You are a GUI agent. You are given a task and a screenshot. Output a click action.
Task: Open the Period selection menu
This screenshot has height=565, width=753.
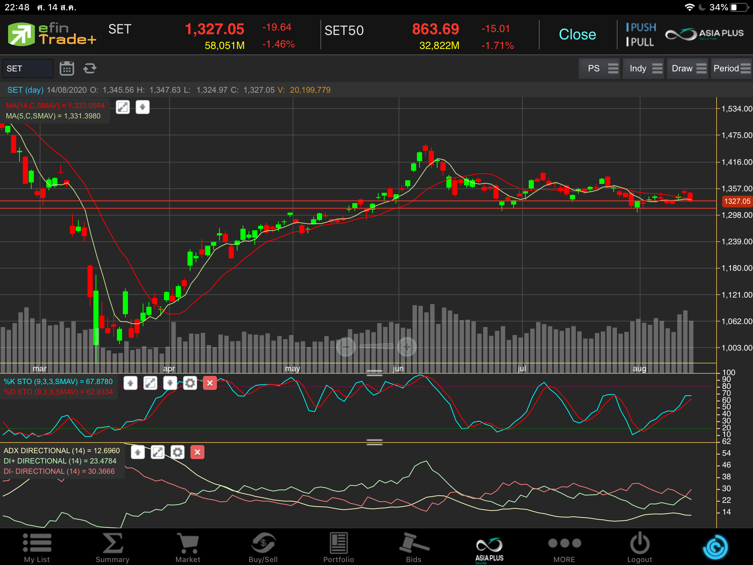point(732,68)
